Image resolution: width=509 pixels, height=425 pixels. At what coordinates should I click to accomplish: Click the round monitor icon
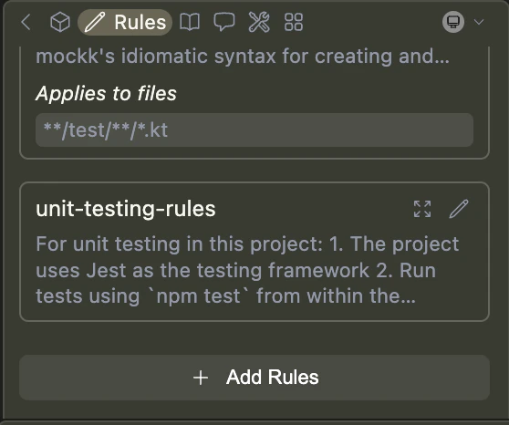(453, 22)
